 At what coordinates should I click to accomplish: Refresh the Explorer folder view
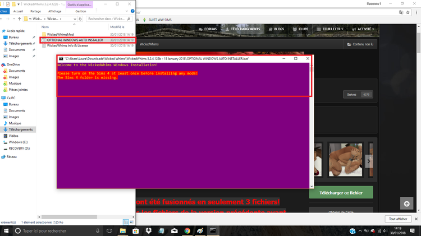pyautogui.click(x=80, y=18)
